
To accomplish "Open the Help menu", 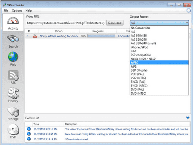I will [x=28, y=11].
